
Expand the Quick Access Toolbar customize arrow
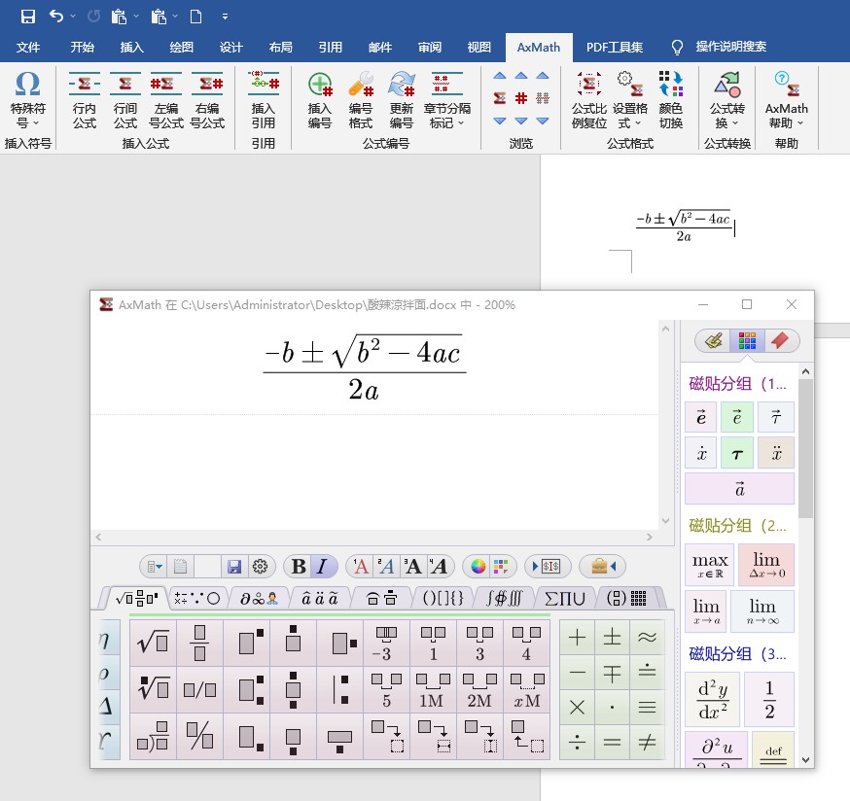pos(225,17)
